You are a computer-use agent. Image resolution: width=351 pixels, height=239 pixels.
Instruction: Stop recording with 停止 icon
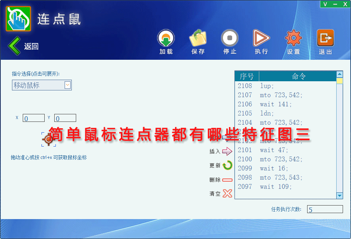pos(230,38)
